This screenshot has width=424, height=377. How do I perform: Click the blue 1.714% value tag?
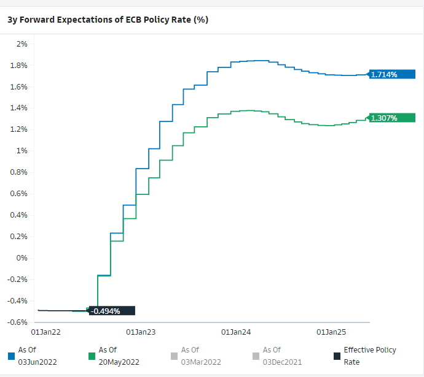tap(384, 75)
